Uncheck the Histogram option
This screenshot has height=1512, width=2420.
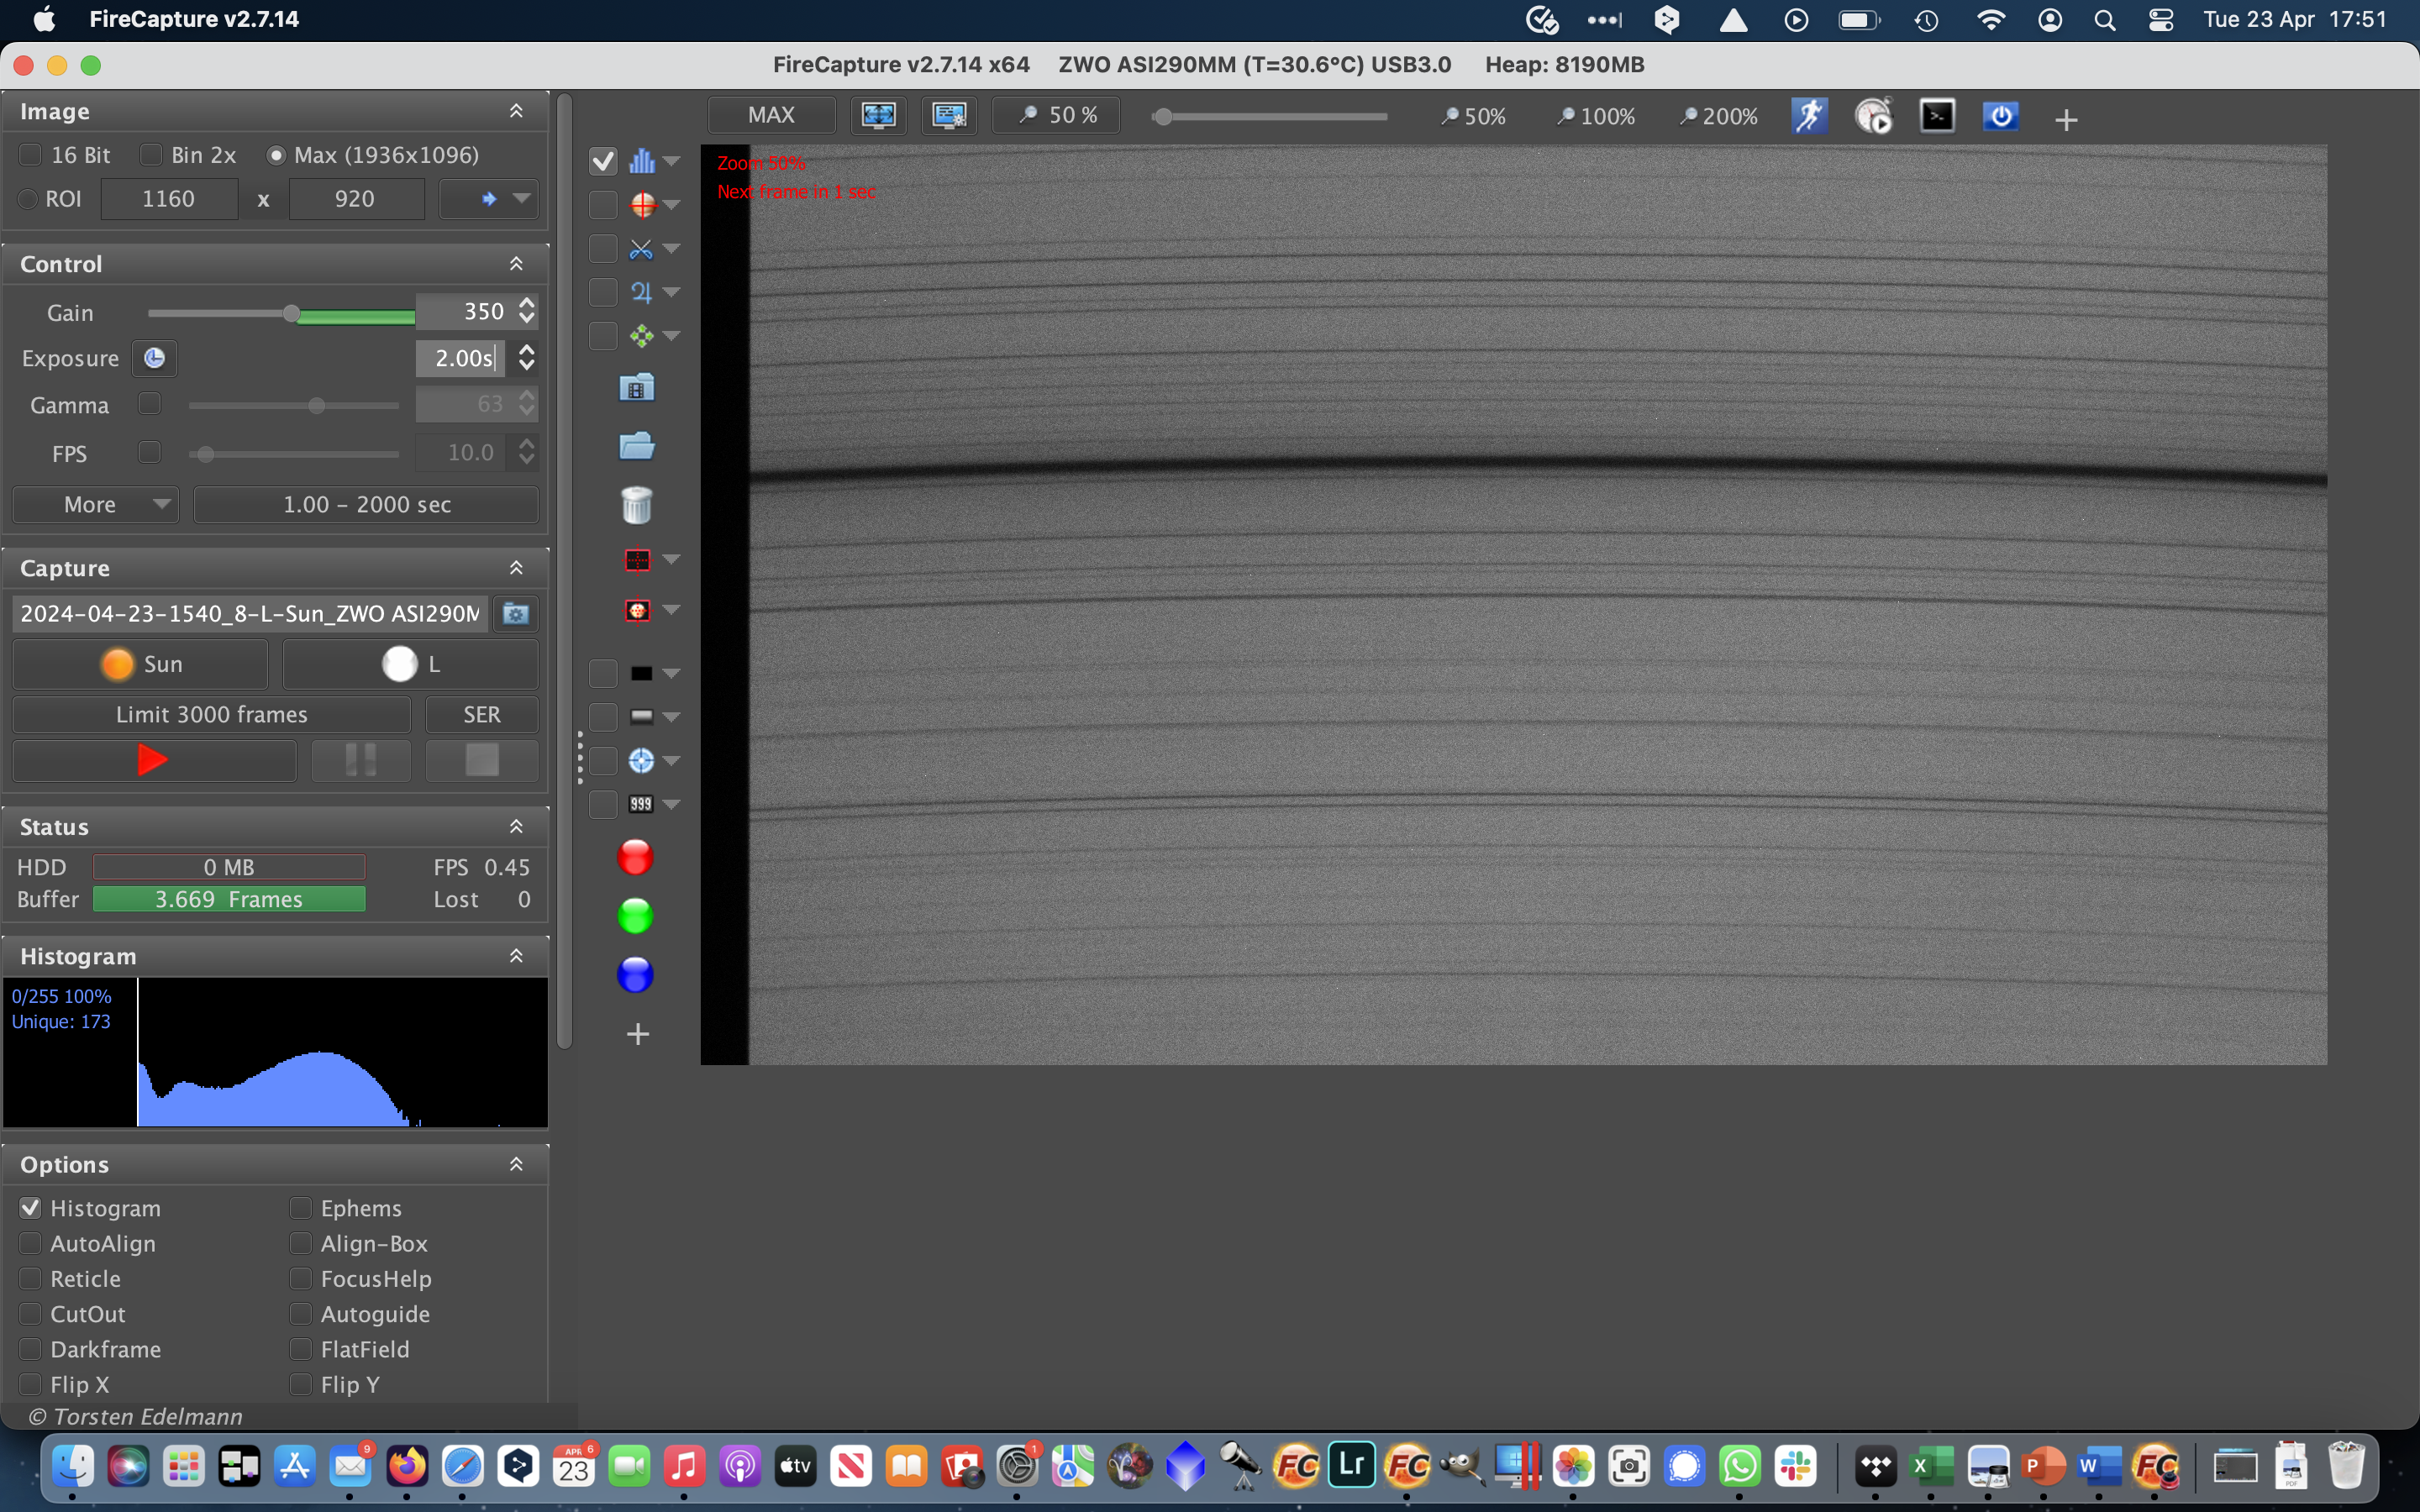[31, 1208]
